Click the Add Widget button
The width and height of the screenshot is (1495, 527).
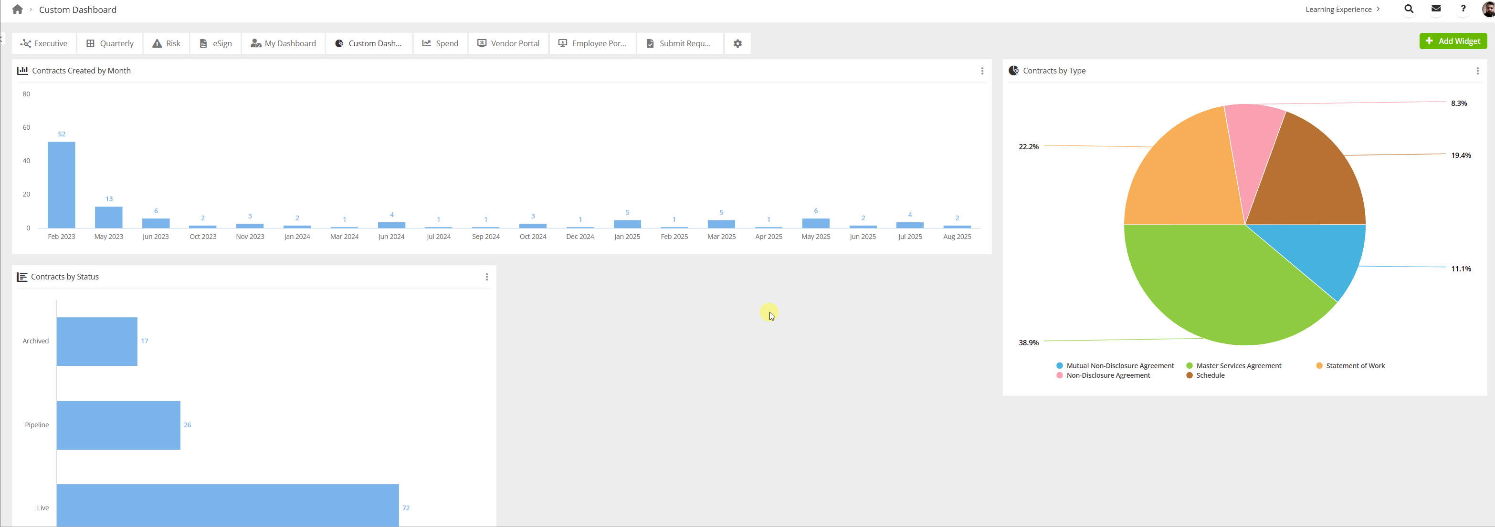tap(1453, 41)
